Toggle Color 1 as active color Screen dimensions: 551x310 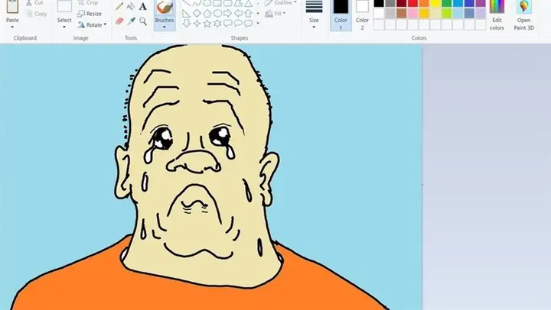click(341, 15)
